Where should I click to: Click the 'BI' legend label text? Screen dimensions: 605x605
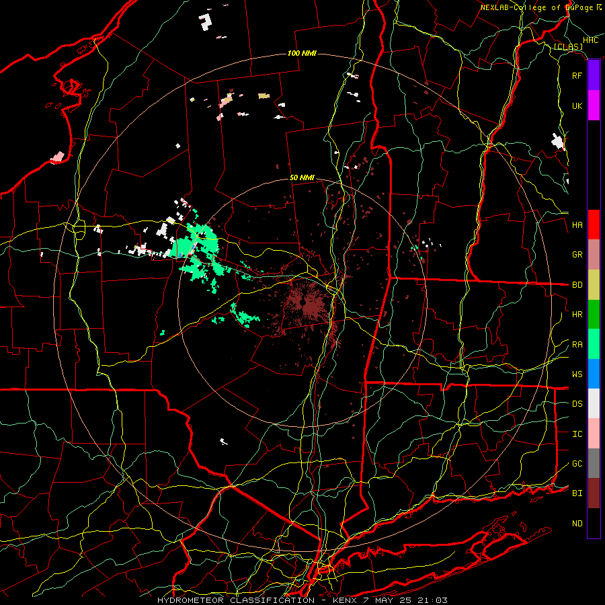[x=577, y=493]
